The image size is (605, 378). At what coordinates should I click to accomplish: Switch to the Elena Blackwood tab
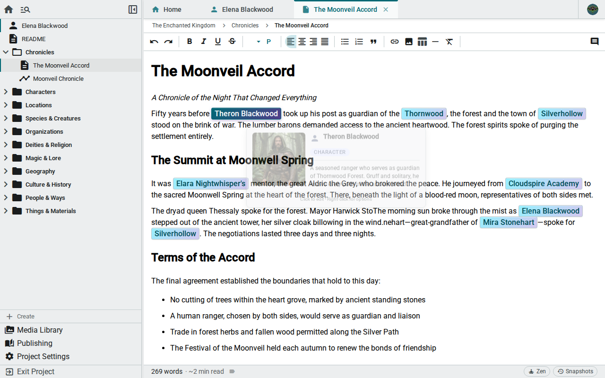[x=242, y=9]
